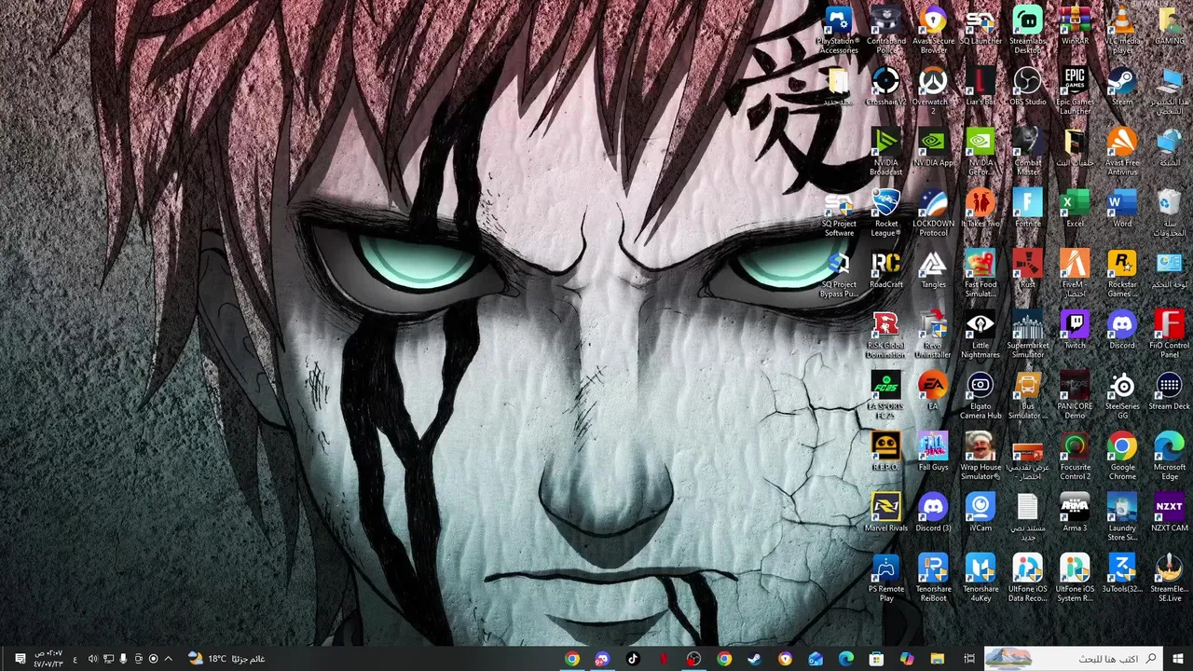Screen dimensions: 1193x671
Task: Open FiiO Control Panel
Action: coord(1170,335)
